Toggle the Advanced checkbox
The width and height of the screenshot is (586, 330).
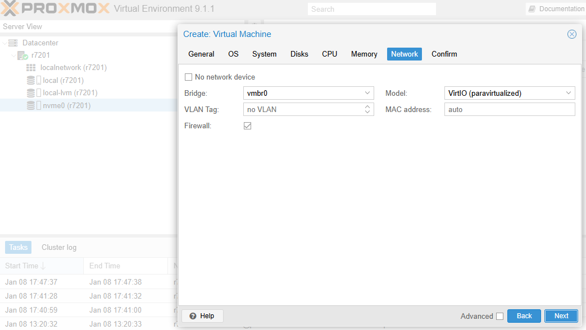pos(499,316)
